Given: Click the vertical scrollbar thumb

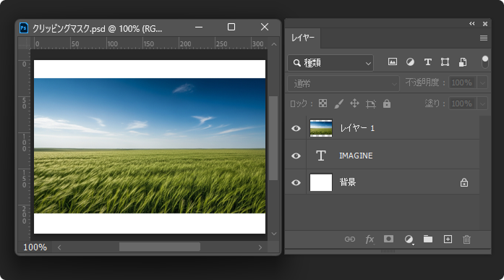Looking at the screenshot, I should click(x=273, y=138).
